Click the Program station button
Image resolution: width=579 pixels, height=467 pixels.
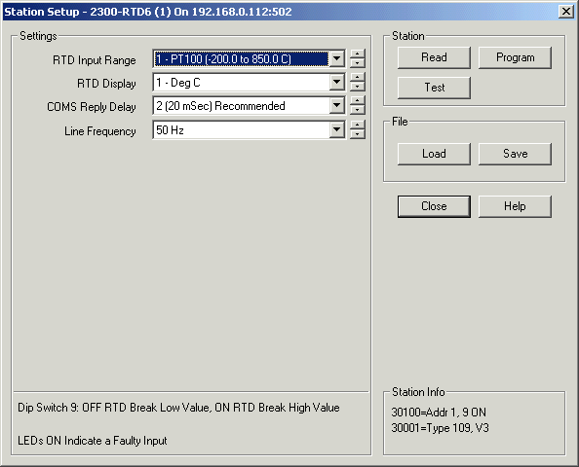(x=515, y=57)
